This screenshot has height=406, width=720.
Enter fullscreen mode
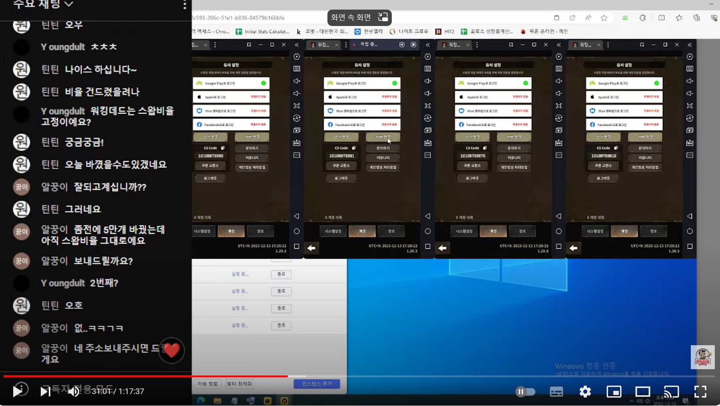coord(700,392)
